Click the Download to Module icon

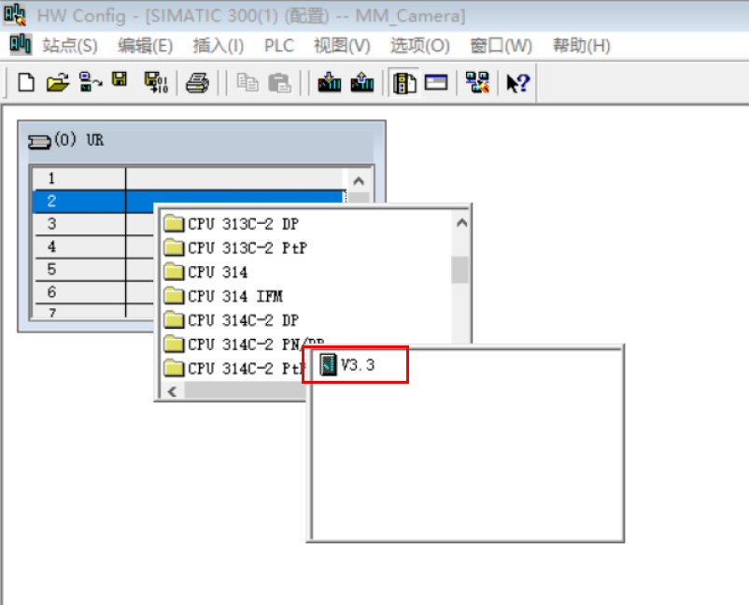pyautogui.click(x=327, y=82)
